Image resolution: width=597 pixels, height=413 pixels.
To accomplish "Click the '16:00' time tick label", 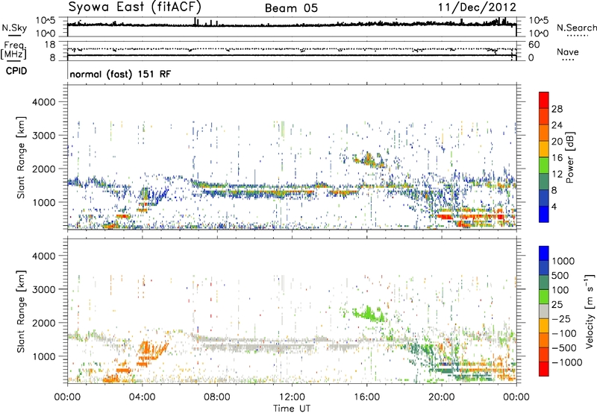I will click(x=366, y=397).
